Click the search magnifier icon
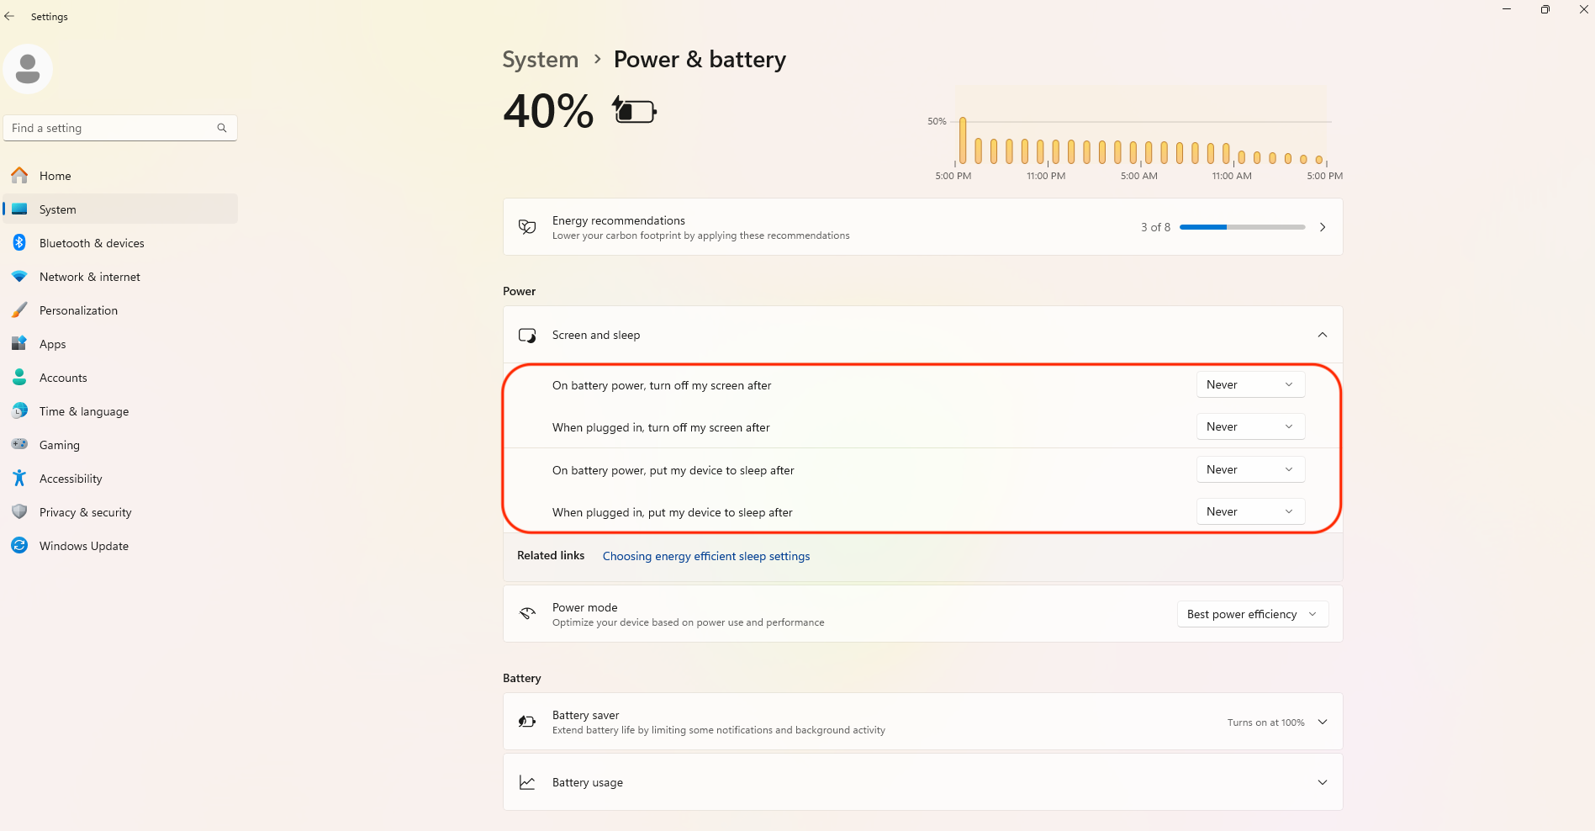This screenshot has width=1595, height=831. pos(222,128)
